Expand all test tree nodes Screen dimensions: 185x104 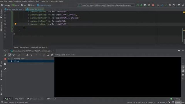[x=27, y=55]
